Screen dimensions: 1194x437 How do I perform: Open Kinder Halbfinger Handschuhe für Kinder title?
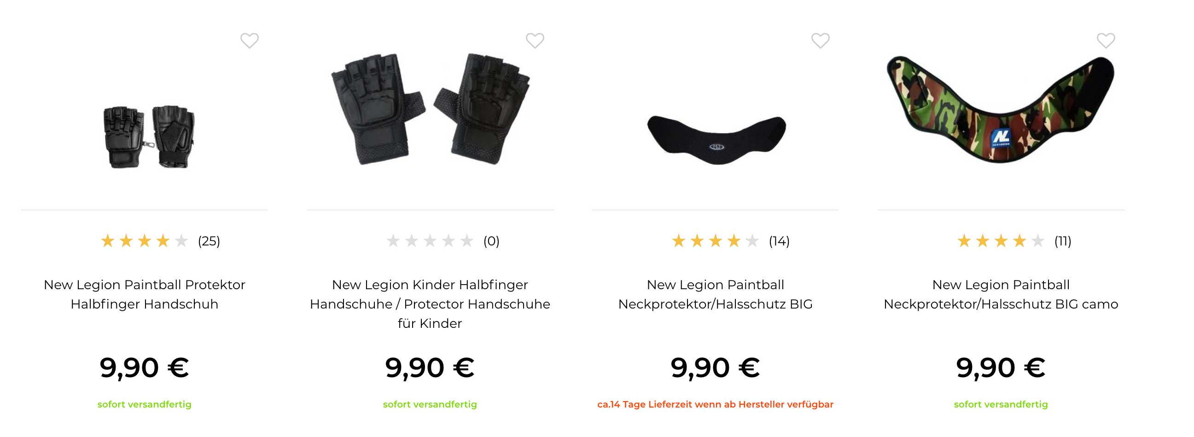point(430,304)
